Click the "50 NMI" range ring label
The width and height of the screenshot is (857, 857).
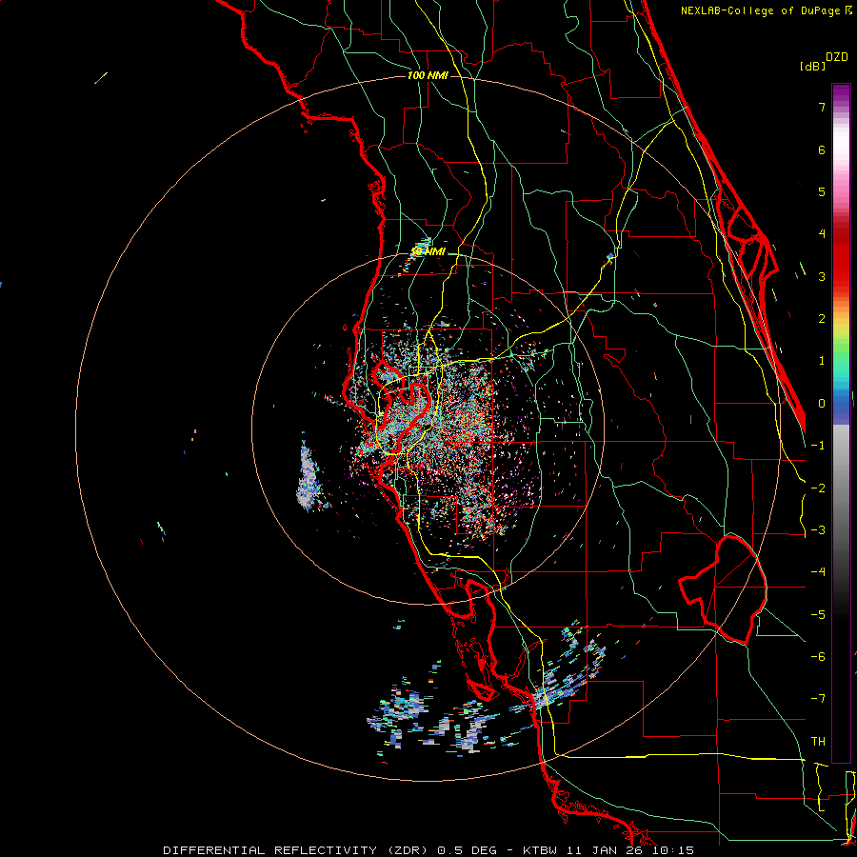pos(428,251)
